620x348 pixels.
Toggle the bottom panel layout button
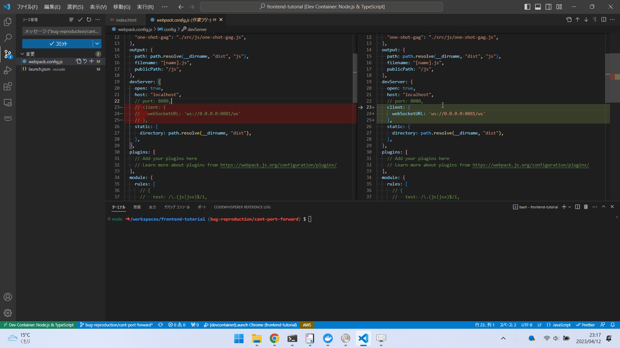[x=538, y=7]
